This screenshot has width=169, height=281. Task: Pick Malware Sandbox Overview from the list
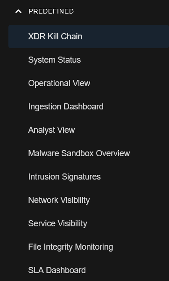tap(79, 153)
